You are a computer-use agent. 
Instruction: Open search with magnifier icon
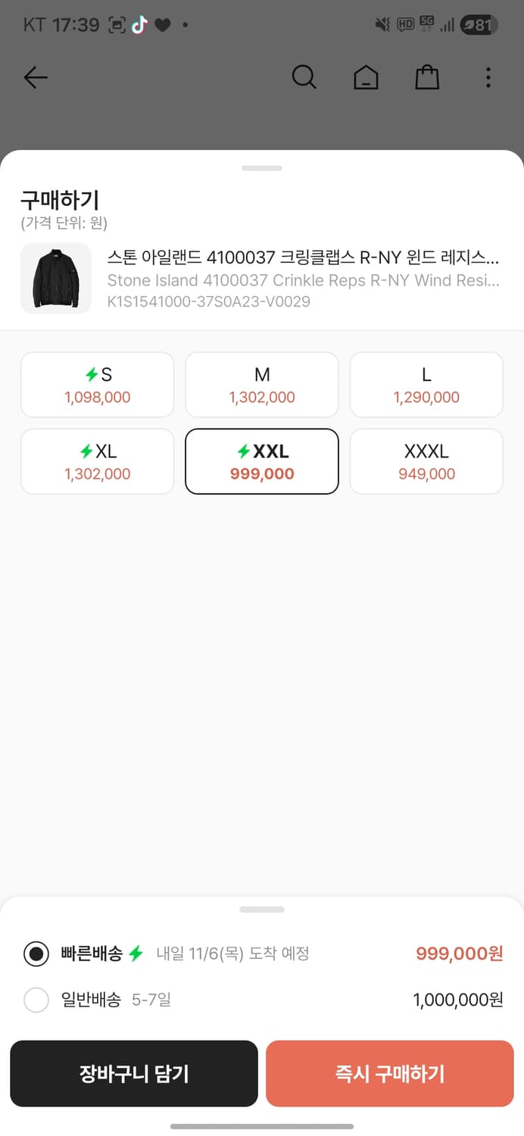[x=304, y=77]
